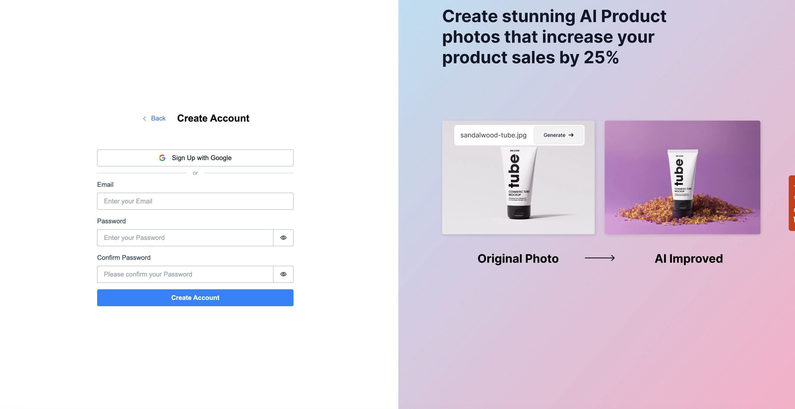This screenshot has height=409, width=795.
Task: Open the original tube photo thumbnail
Action: [518, 188]
